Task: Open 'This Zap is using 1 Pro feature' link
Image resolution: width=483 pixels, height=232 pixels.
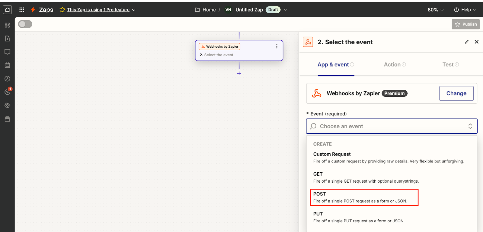Action: [x=98, y=10]
